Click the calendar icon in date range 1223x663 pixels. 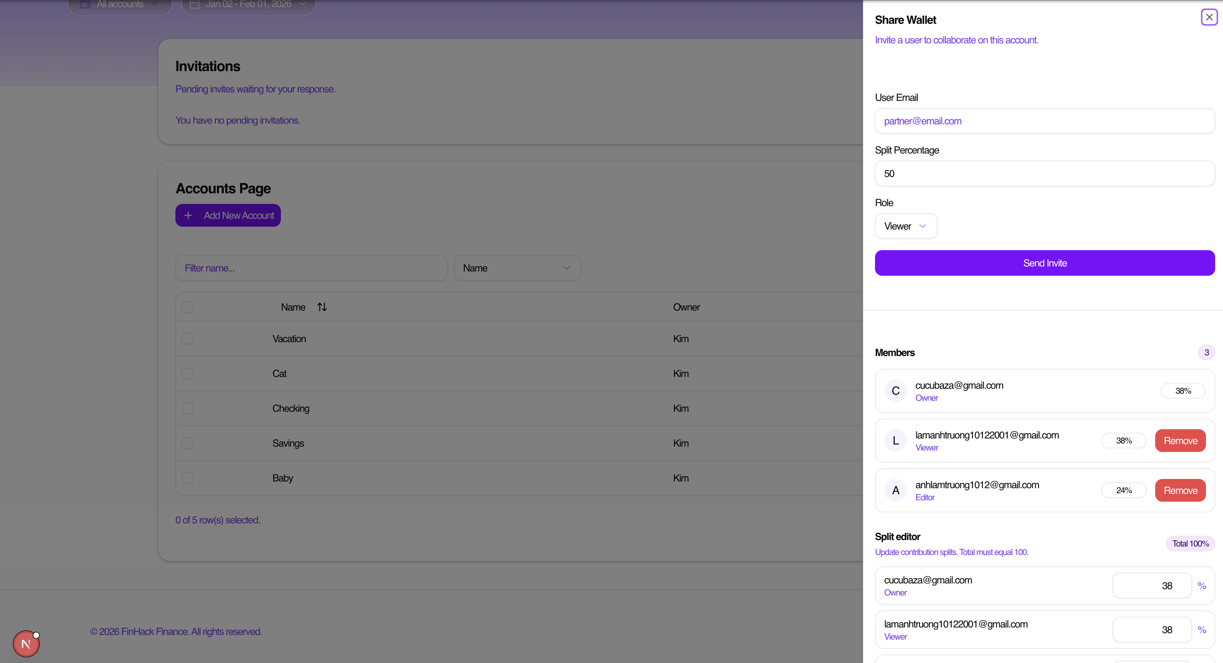coord(194,4)
